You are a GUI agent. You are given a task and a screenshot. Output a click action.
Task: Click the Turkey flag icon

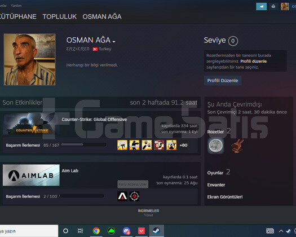(95, 49)
